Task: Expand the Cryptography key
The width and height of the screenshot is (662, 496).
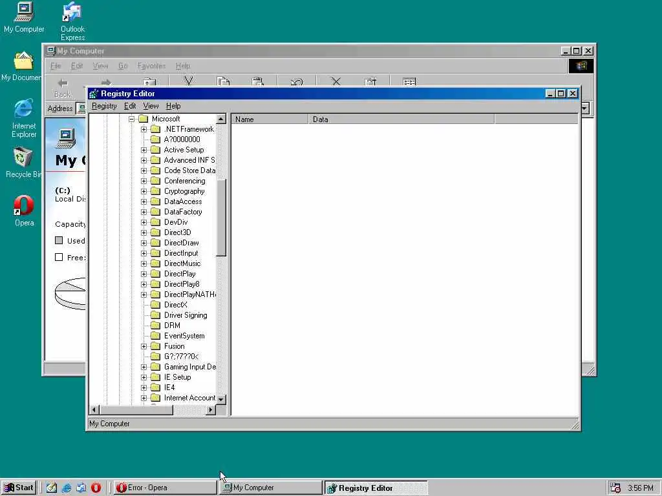Action: pos(144,191)
